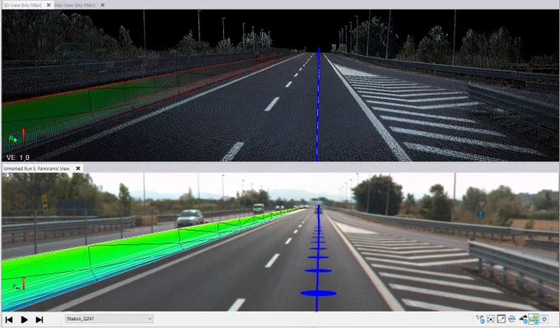Select the Unnamed Run 5, Panoramic View tab
Image resolution: width=560 pixels, height=328 pixels.
click(37, 168)
